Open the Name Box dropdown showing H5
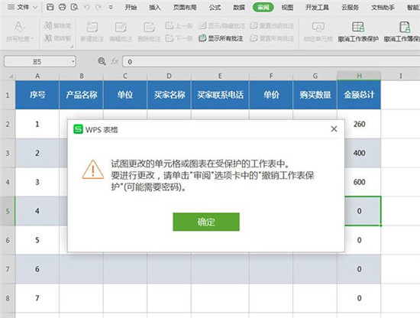 coord(73,62)
